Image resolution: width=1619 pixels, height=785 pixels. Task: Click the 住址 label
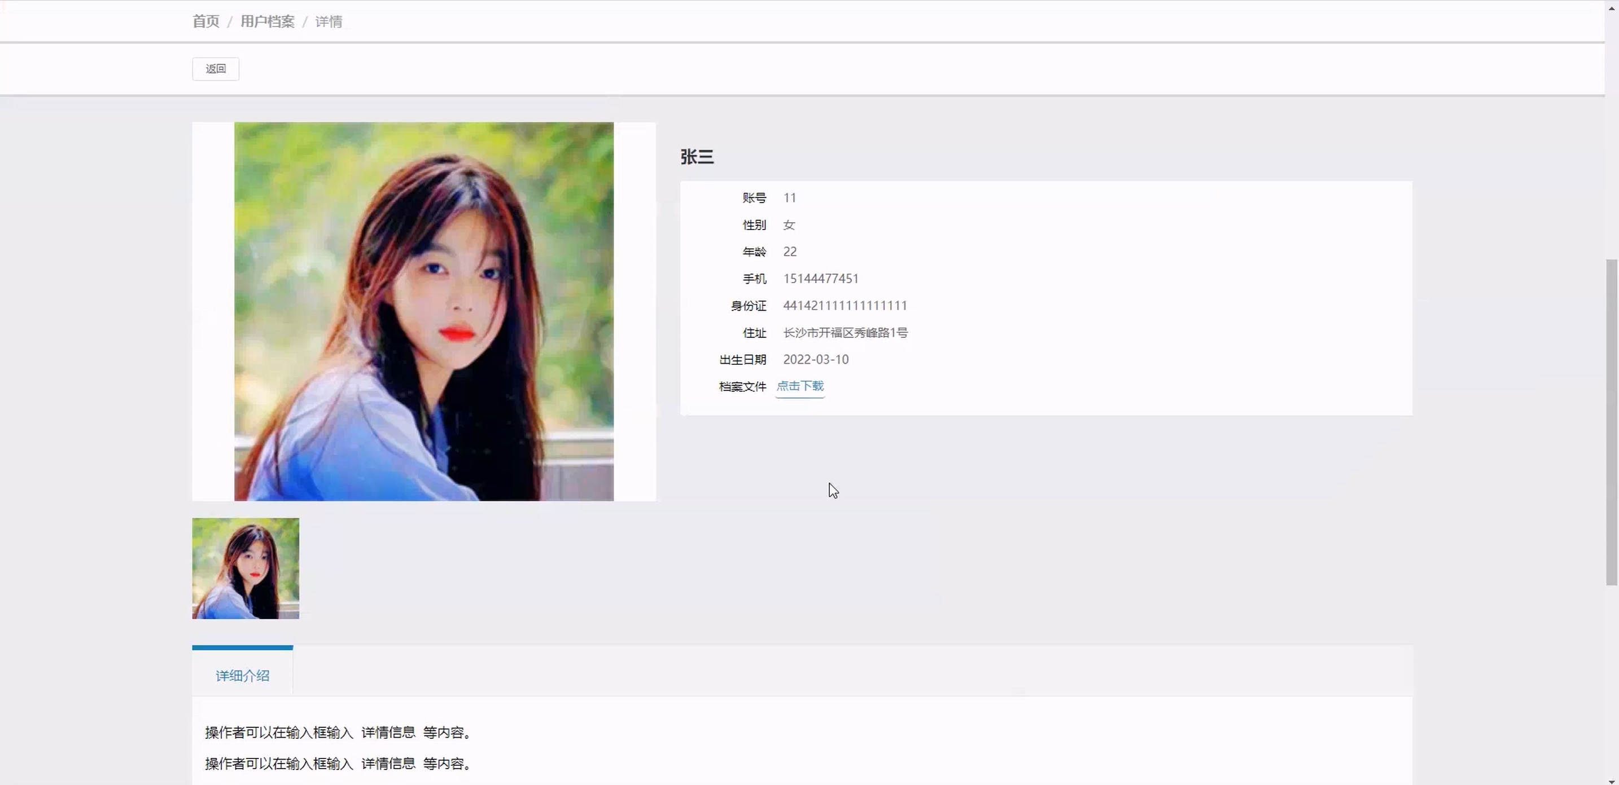pyautogui.click(x=754, y=333)
